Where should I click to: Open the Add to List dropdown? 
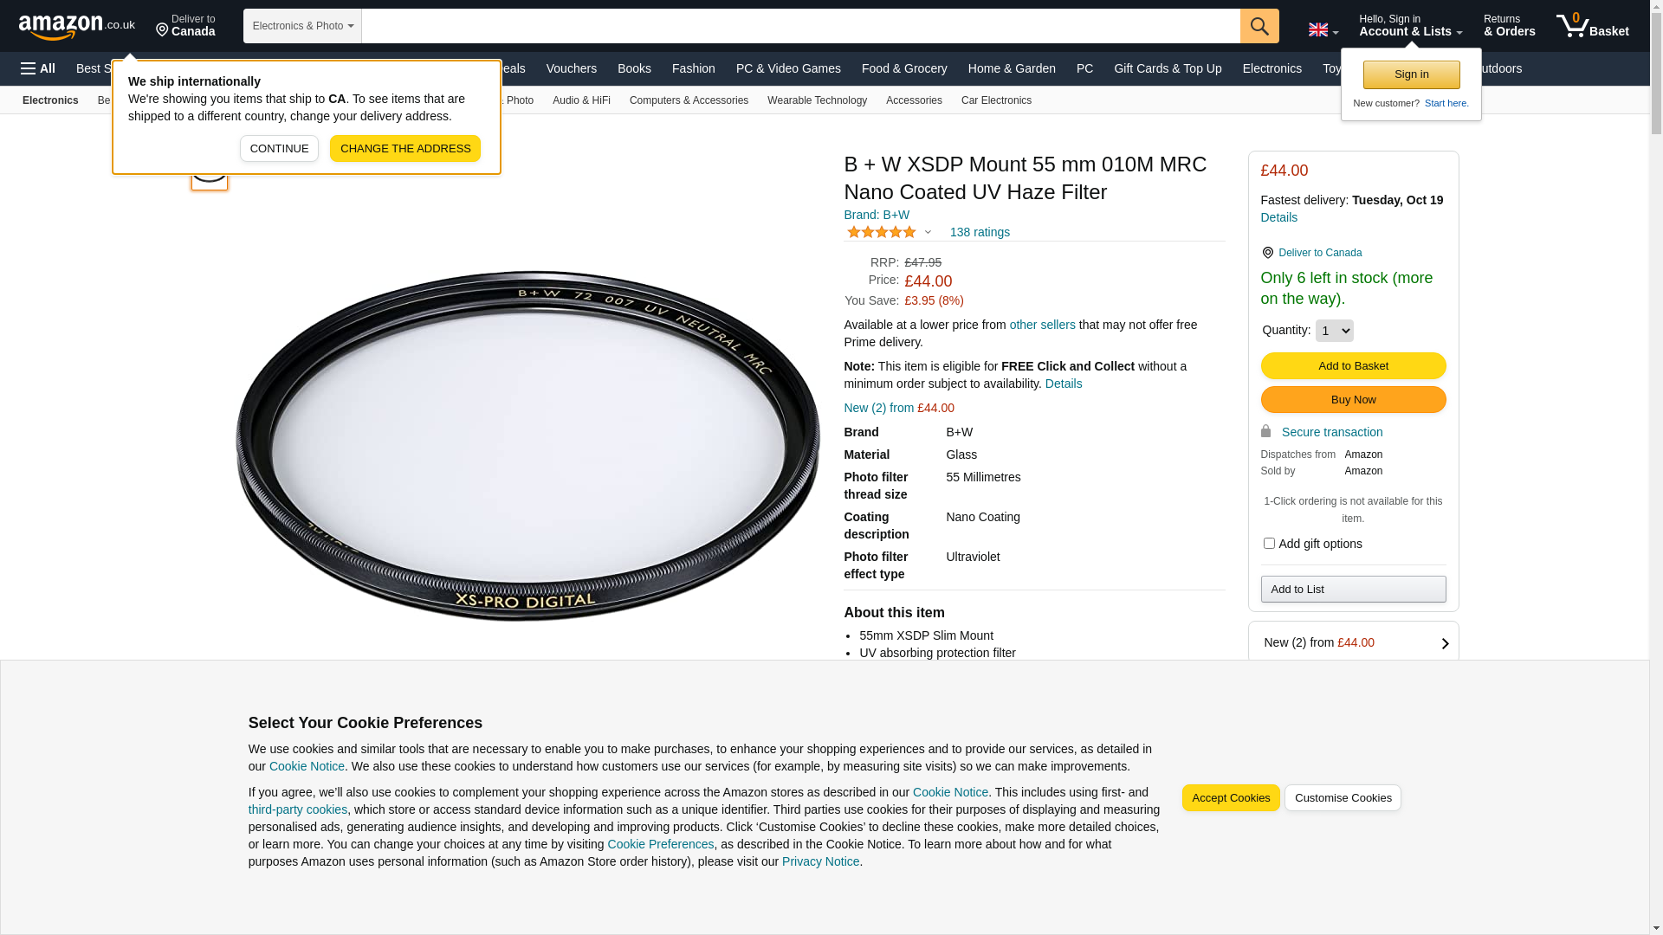1353,590
